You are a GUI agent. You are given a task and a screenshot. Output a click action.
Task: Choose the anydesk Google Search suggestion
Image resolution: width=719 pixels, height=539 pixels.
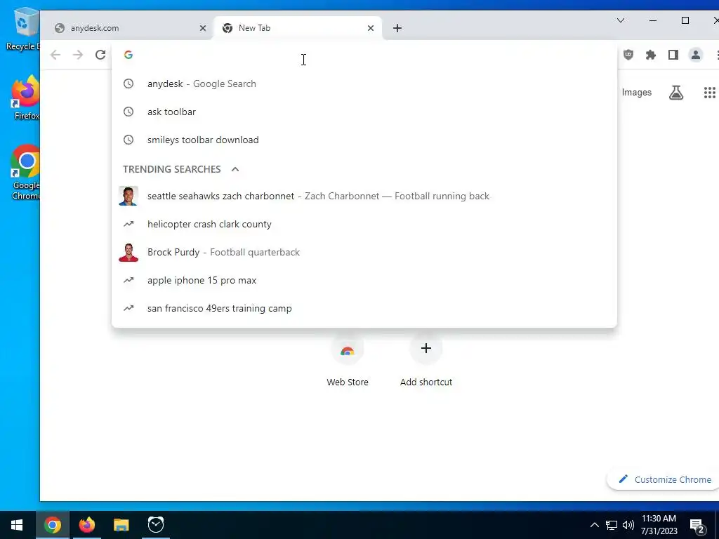coord(364,84)
